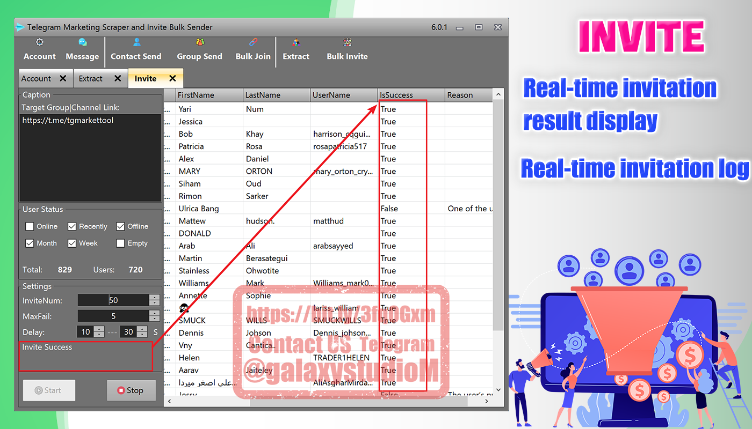Viewport: 752px width, 429px height.
Task: Open the Extract tool
Action: coord(296,50)
